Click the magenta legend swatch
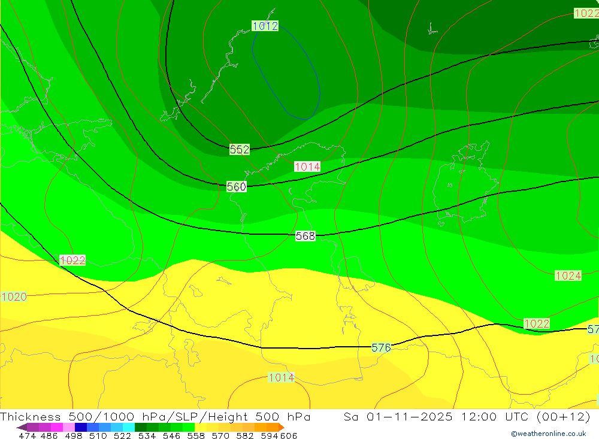The height and width of the screenshot is (439, 599). click(56, 427)
